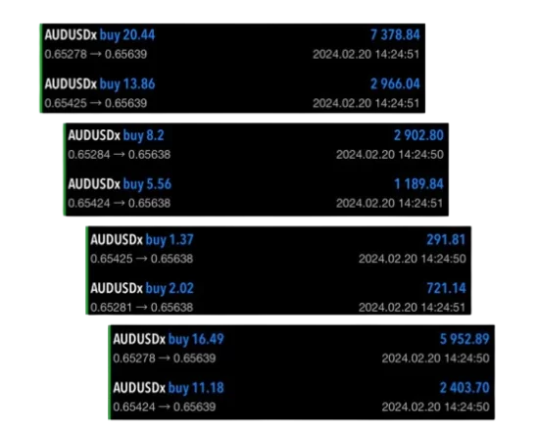
Task: Click price range 0.65284 → 0.65638
Action: pos(119,155)
